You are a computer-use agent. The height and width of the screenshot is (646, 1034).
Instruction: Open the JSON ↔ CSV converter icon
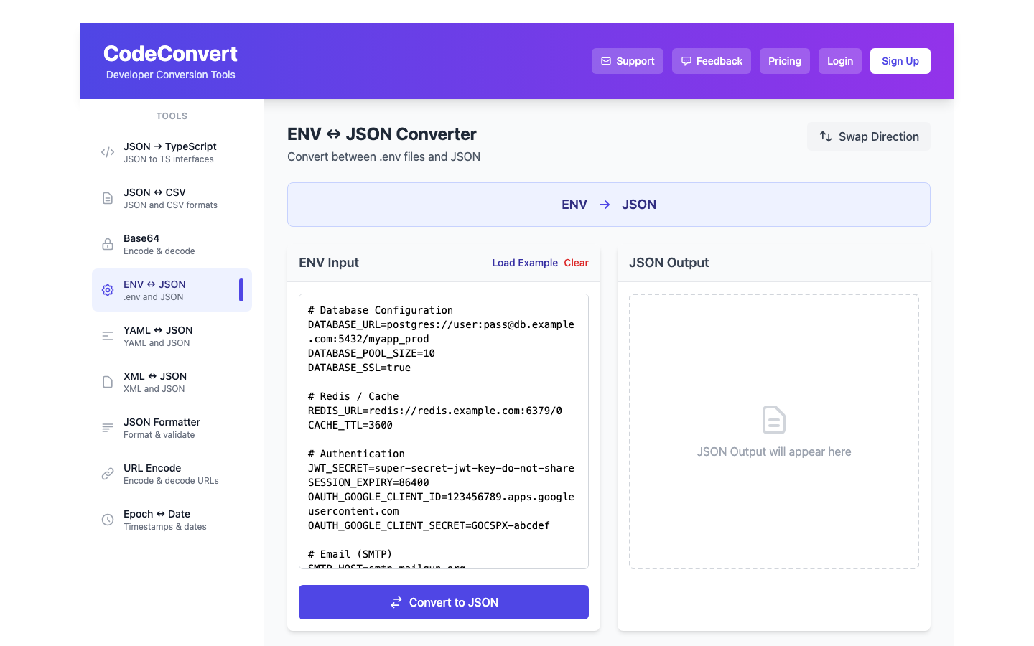point(107,198)
